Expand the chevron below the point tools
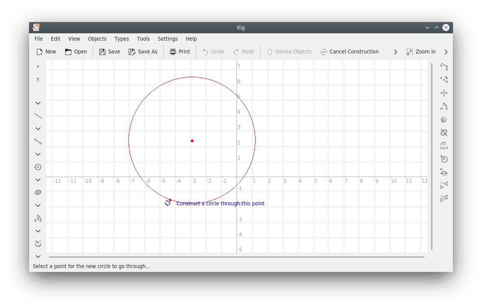 38,103
